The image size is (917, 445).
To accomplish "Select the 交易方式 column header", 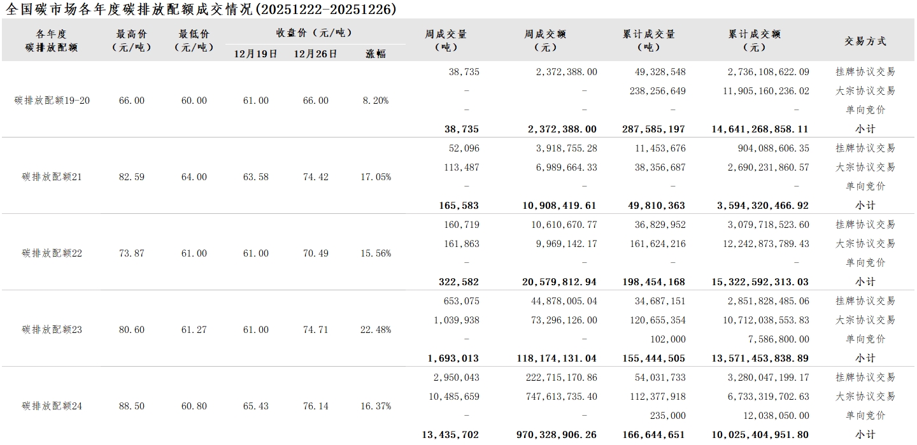I will 865,41.
